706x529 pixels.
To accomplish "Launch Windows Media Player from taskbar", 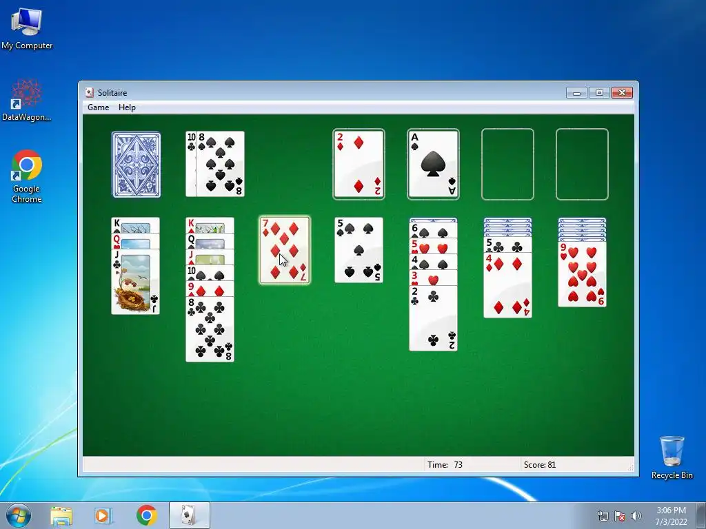I will [103, 516].
